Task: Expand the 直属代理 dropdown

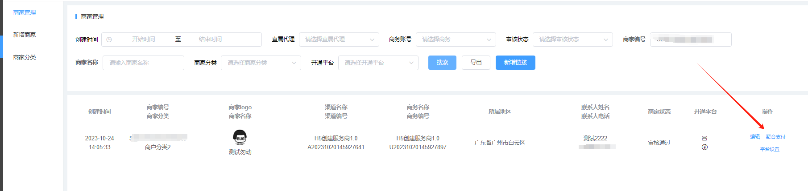Action: coord(339,40)
